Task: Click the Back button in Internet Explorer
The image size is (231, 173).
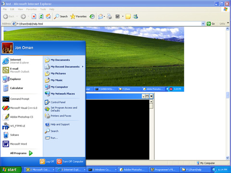Action: click(9, 16)
